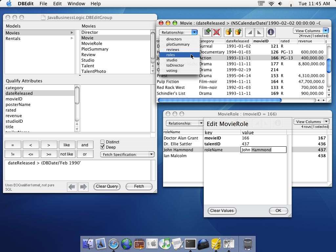Open TextEdit from the Dock
Screen dimensions: 336x252
[178, 244]
